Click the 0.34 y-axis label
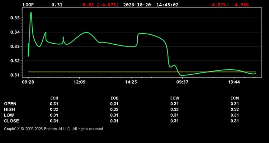This screenshot has width=269, height=143. [x=15, y=32]
